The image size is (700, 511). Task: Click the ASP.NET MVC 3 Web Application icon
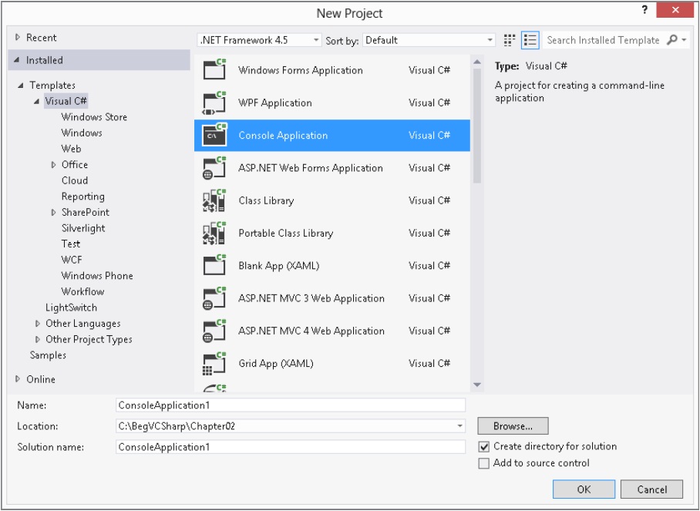click(215, 298)
